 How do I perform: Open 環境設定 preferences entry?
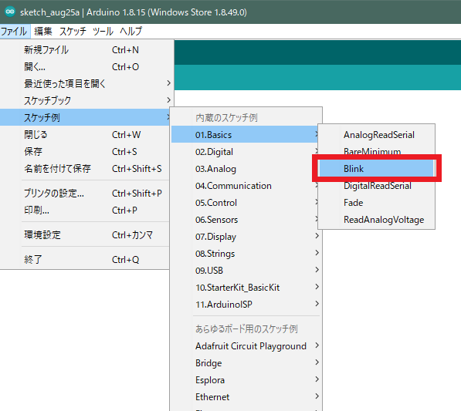click(85, 235)
